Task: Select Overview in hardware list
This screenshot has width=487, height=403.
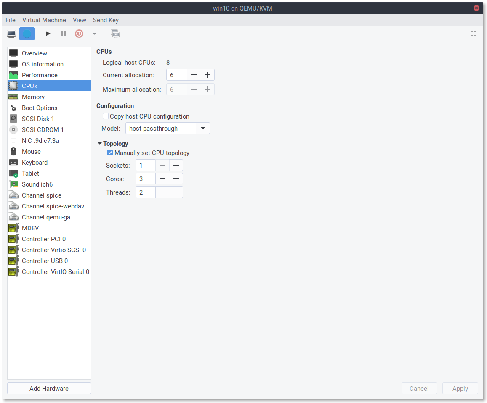Action: (49, 53)
